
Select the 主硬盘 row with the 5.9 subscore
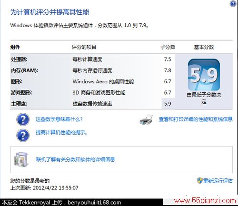click(x=93, y=104)
